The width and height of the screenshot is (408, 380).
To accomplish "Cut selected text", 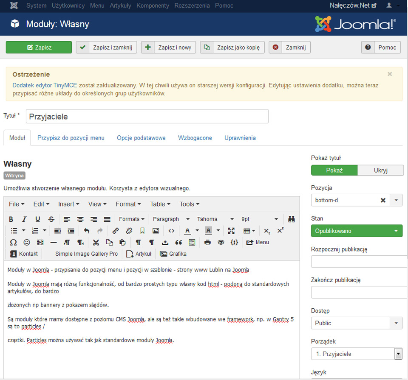I will pyautogui.click(x=96, y=242).
